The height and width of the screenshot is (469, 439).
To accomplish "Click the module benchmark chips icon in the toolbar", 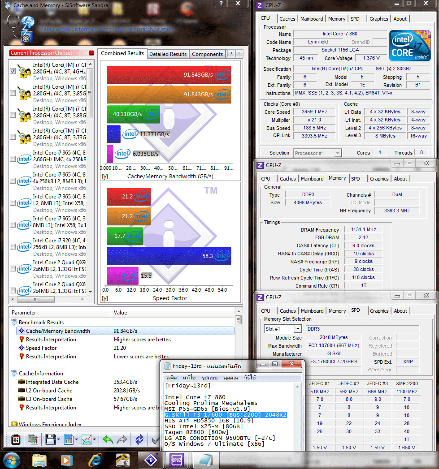I will 33,439.
